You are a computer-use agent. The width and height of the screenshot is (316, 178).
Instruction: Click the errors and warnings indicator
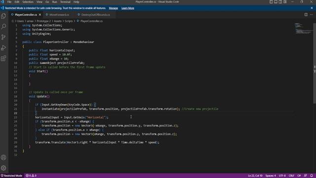tap(31, 176)
